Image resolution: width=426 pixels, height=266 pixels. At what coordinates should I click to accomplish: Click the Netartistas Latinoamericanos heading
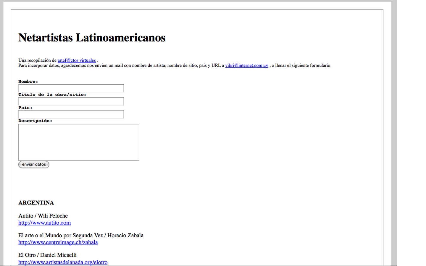(x=92, y=38)
